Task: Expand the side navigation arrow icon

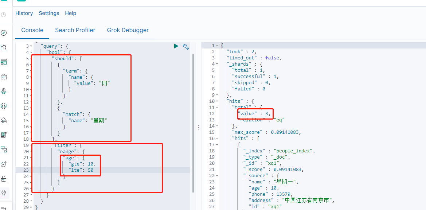Action: pos(4,208)
